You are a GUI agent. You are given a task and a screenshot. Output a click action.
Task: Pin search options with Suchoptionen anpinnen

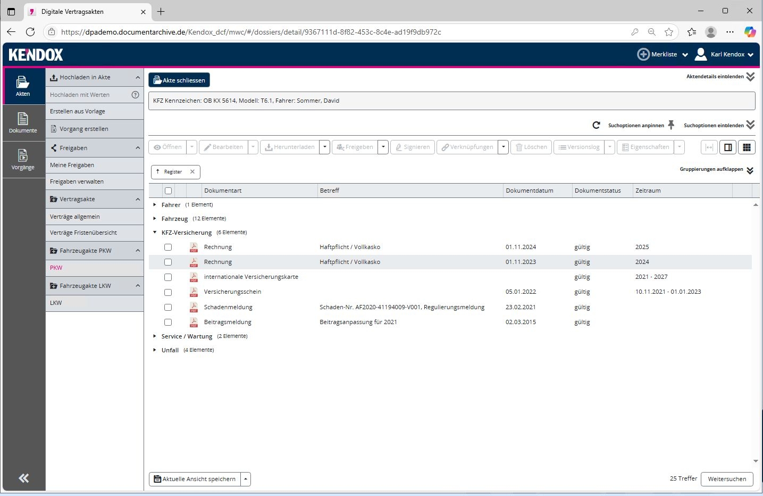tap(641, 126)
